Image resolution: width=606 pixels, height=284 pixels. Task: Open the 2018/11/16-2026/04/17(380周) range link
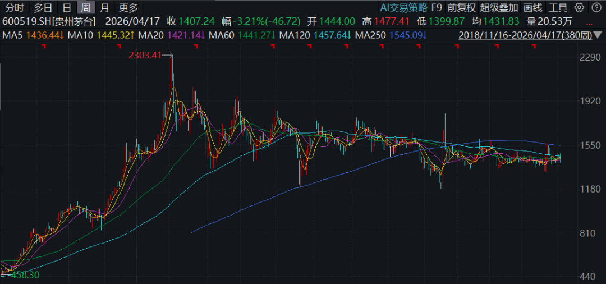click(x=526, y=36)
